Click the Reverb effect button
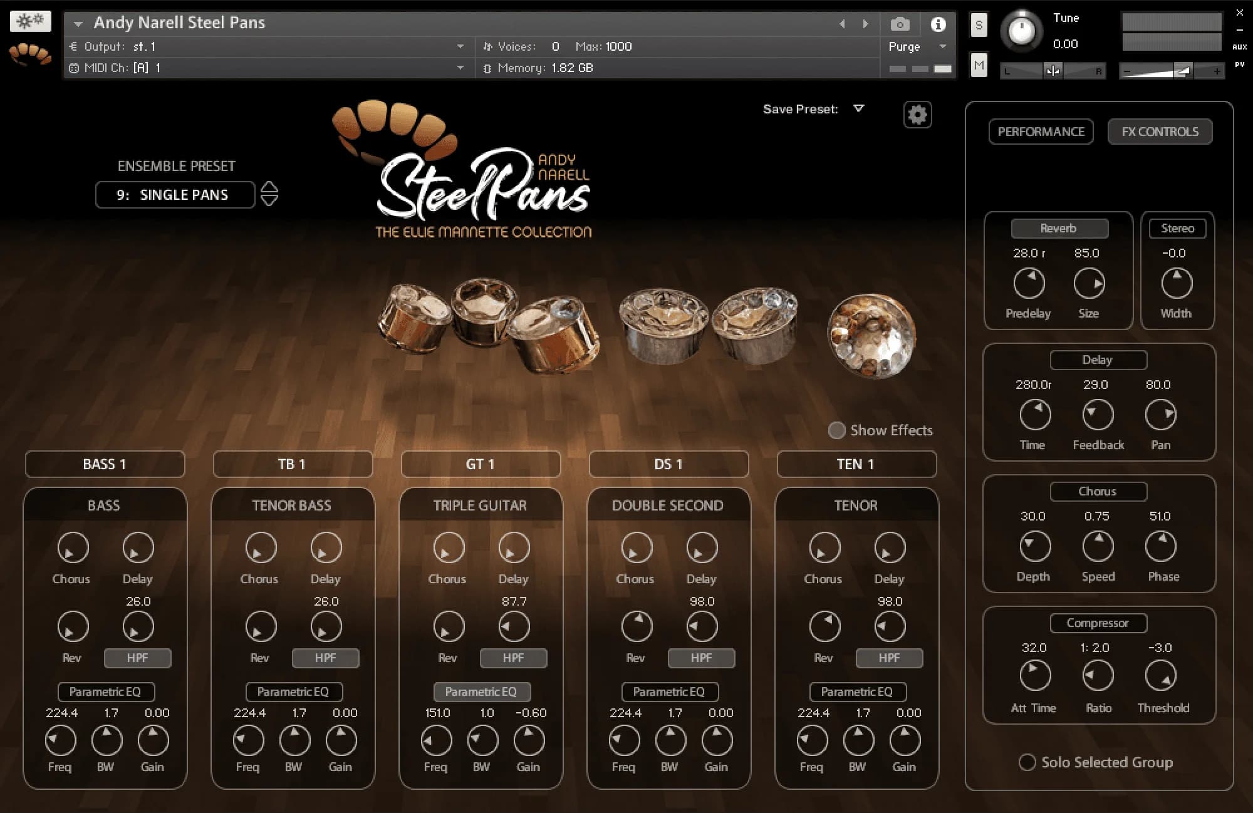The image size is (1253, 813). (1059, 229)
